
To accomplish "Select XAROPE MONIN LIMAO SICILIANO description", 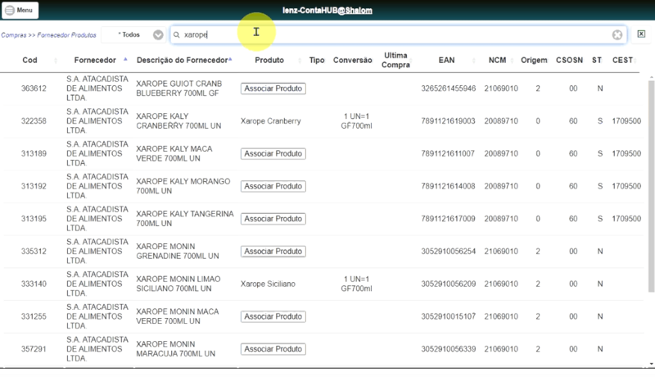I will pos(178,284).
